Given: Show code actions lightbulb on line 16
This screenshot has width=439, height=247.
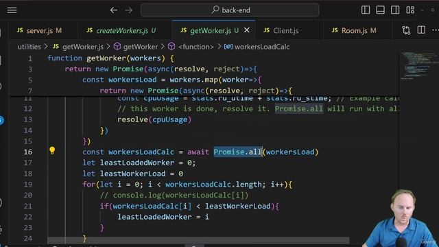Looking at the screenshot, I should pyautogui.click(x=52, y=151).
